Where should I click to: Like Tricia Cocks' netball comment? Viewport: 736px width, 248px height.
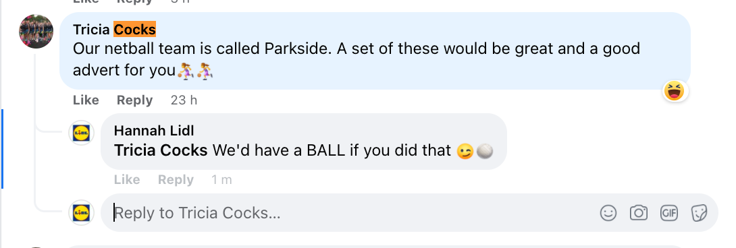click(x=86, y=100)
